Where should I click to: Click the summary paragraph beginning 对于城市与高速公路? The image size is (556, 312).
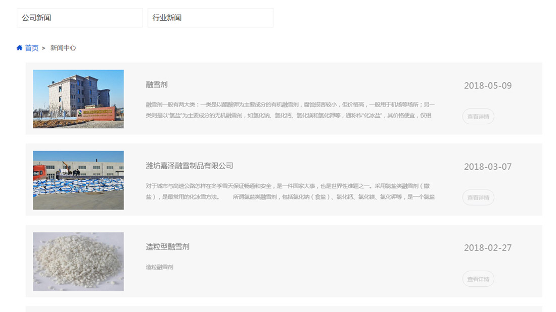click(290, 191)
